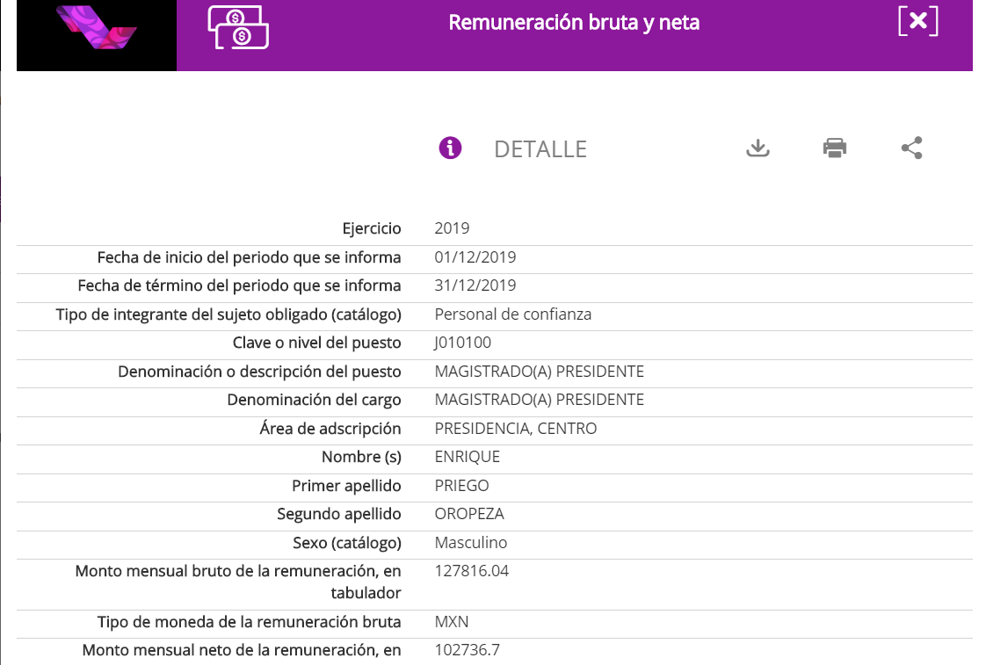
Task: Click the purple info icon beside DETALLE
Action: tap(450, 148)
